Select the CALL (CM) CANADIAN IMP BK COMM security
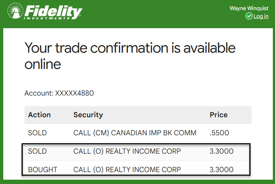The image size is (275, 184). 135,133
